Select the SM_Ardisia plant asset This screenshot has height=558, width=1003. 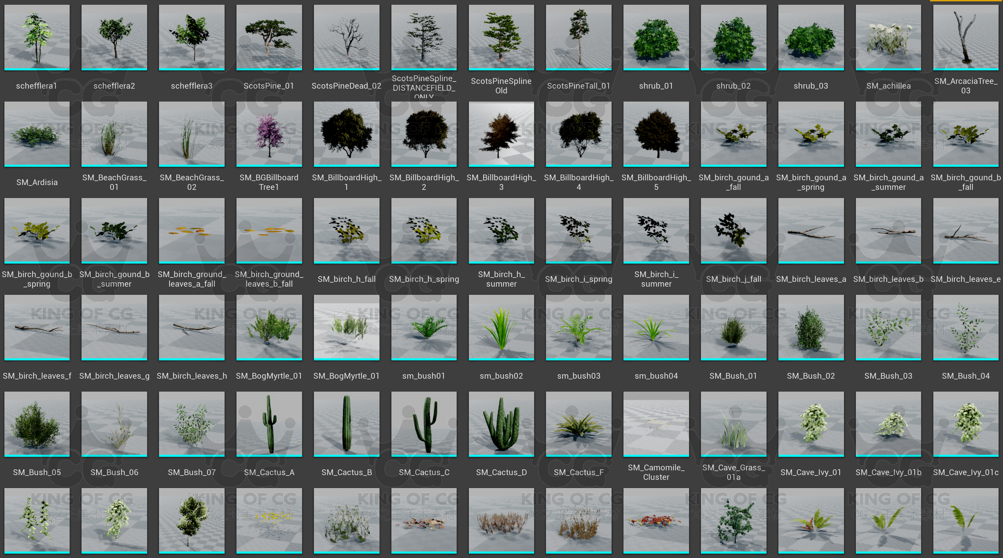[37, 134]
